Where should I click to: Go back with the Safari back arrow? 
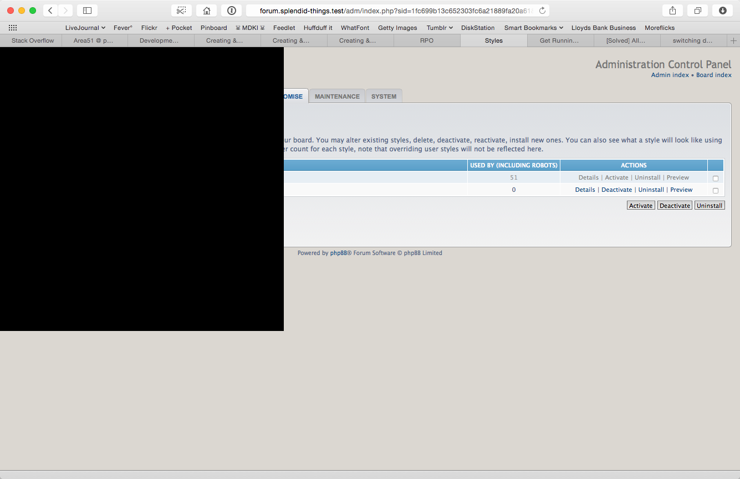[x=50, y=11]
